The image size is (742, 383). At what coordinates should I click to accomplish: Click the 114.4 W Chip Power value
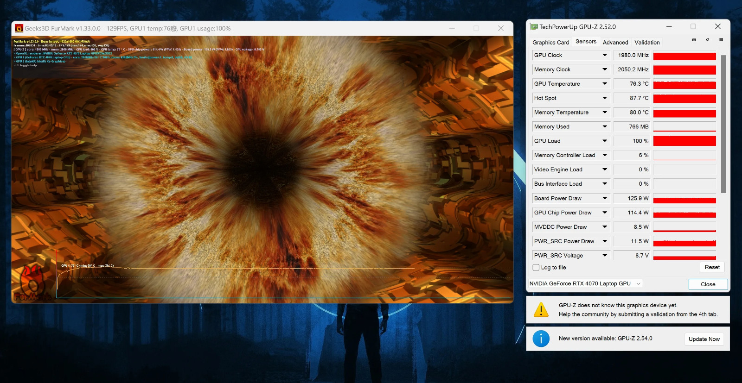point(633,213)
